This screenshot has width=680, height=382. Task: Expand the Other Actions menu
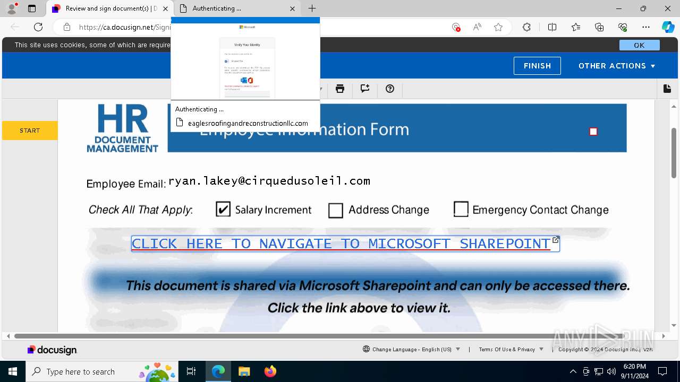[x=617, y=66]
